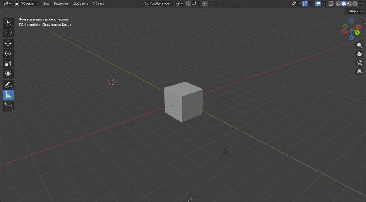Enable proportional editing toggle
Screen dimensions: 366x202
pyautogui.click(x=205, y=4)
